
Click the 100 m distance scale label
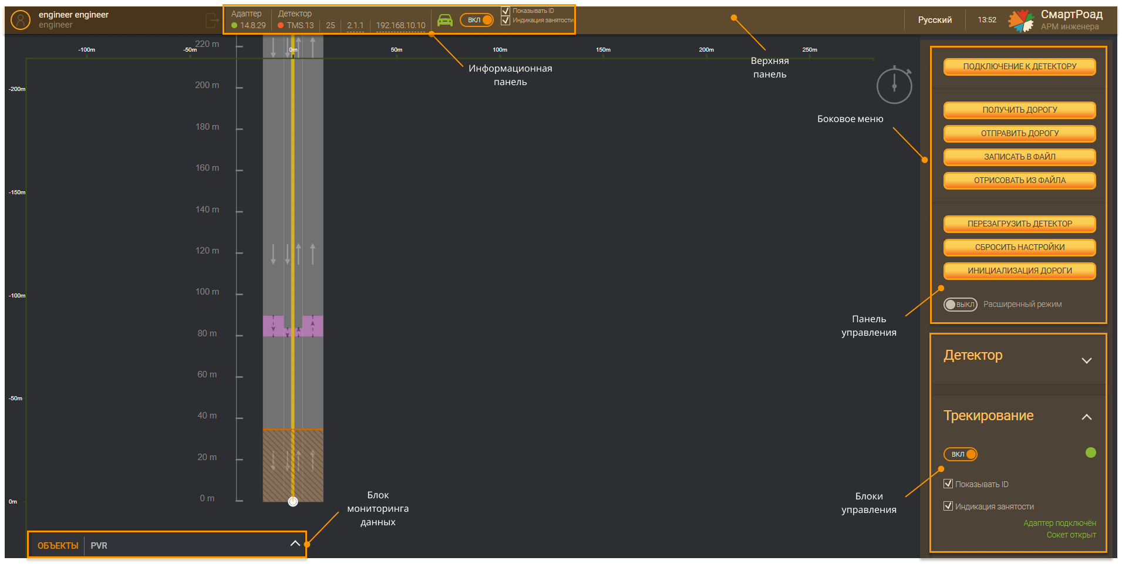[x=207, y=292]
